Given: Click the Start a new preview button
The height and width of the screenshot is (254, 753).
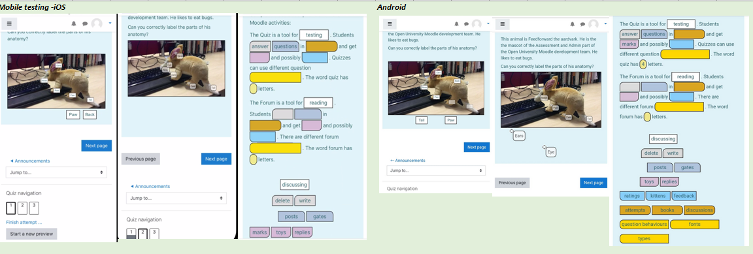Looking at the screenshot, I should click(31, 234).
